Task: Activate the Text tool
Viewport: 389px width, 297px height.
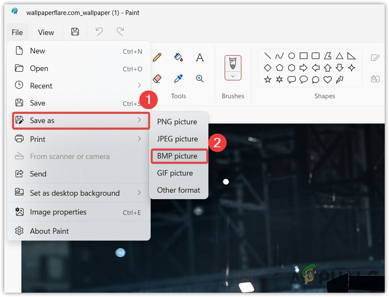Action: pyautogui.click(x=200, y=57)
